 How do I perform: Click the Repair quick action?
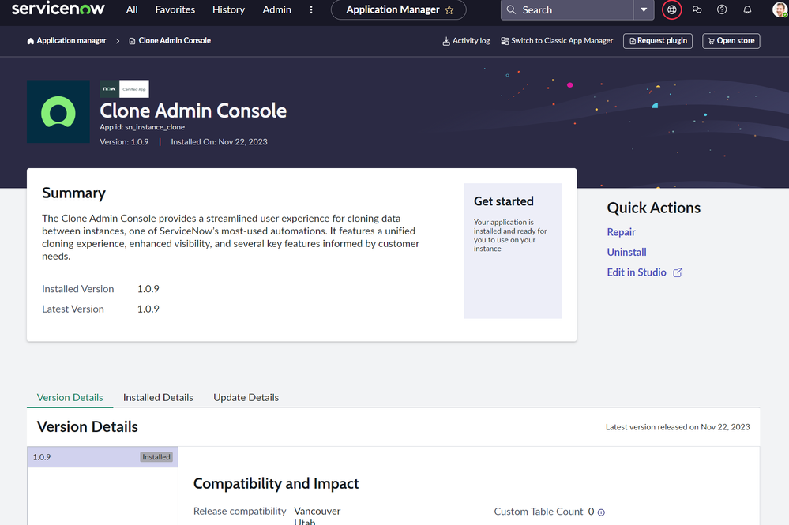(621, 232)
